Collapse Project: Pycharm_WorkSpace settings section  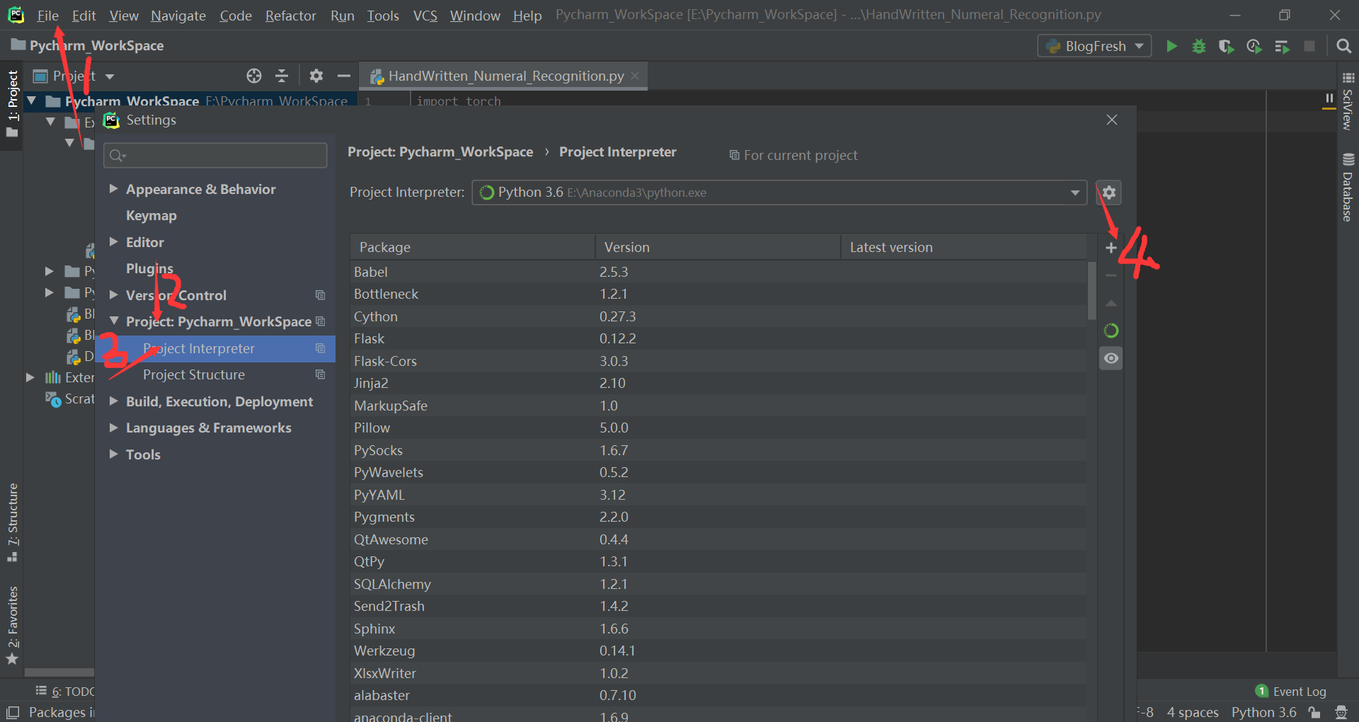coord(113,321)
